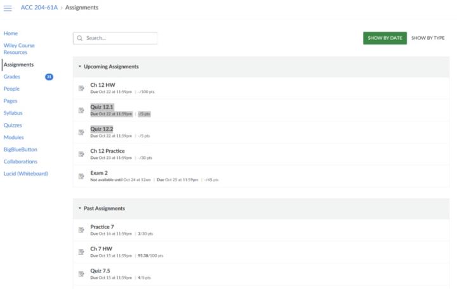Open the hamburger navigation menu

[x=8, y=7]
